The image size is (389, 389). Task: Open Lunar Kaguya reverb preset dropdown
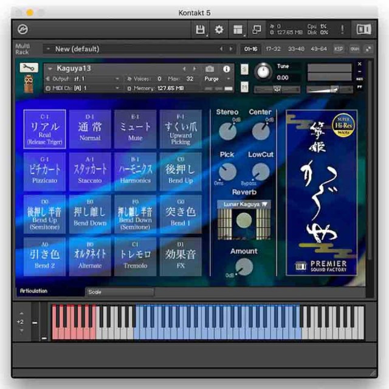click(244, 204)
